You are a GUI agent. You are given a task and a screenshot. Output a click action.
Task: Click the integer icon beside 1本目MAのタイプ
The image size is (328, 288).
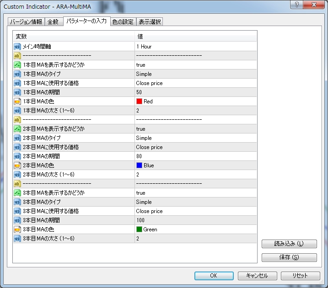point(17,74)
